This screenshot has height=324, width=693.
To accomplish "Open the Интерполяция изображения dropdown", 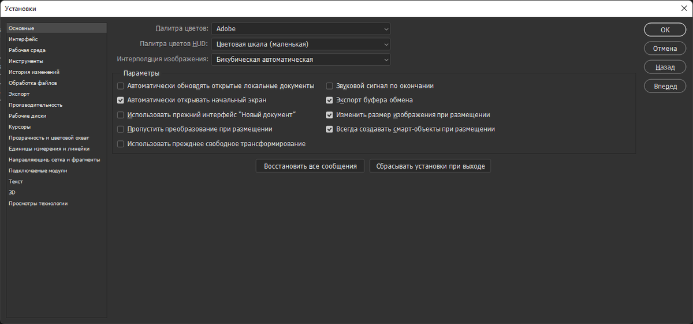I will 301,59.
